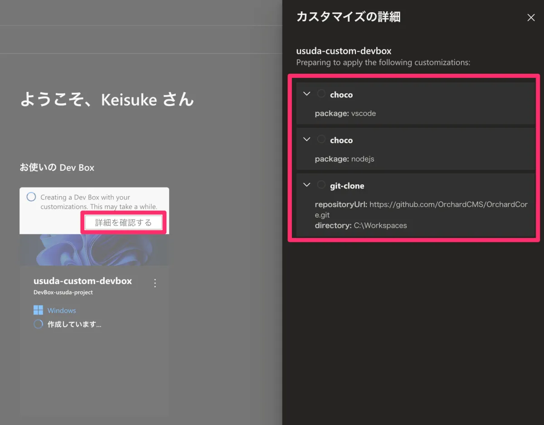Collapse the git-clone task chevron
The width and height of the screenshot is (544, 425).
point(307,185)
